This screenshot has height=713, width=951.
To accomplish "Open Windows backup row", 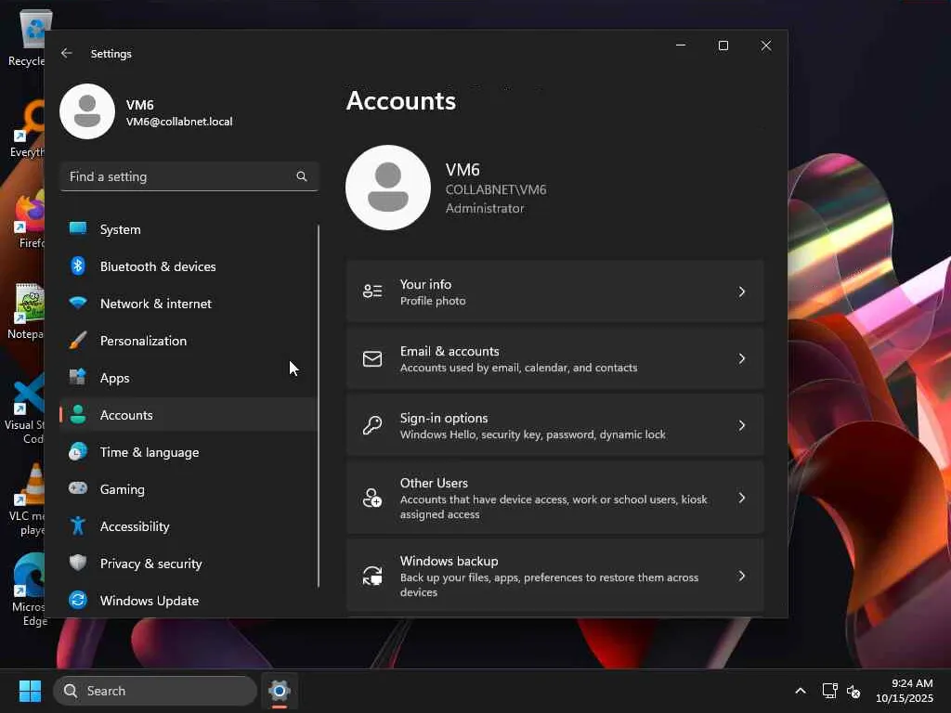I will pyautogui.click(x=555, y=576).
